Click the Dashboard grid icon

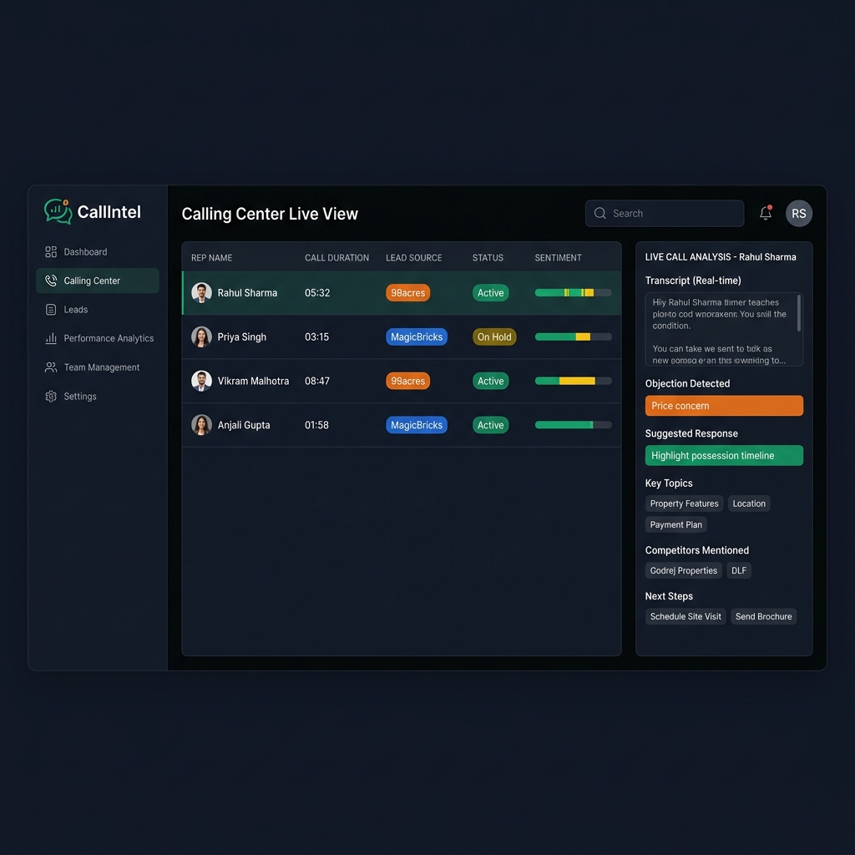pos(51,252)
